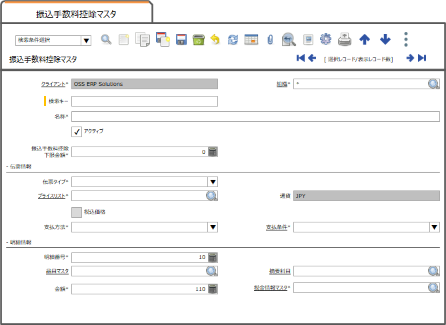This screenshot has height=325, width=446.
Task: Click the OSS ERP Solutions client field
Action: (145, 84)
